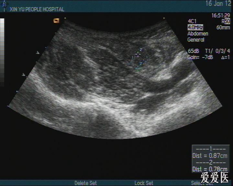Click the Gain -7dB readout
Viewport: 233px width, 186px height.
click(x=200, y=57)
